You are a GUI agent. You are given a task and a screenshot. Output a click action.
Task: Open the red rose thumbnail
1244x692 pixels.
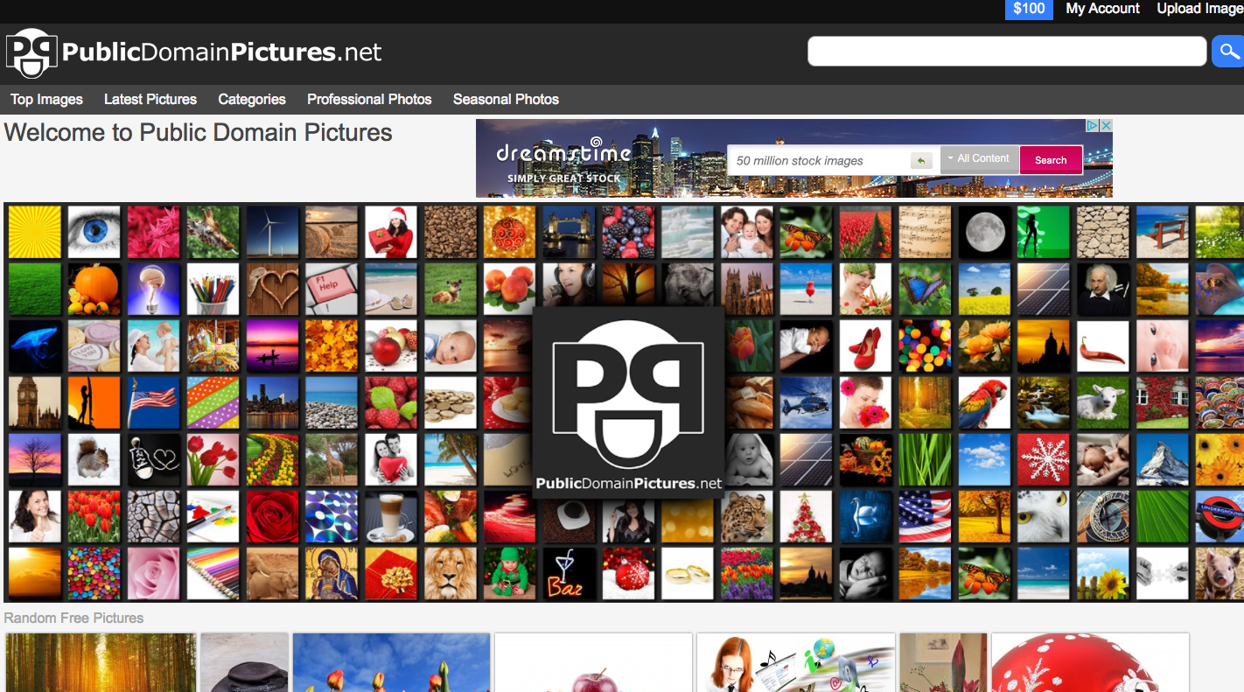272,516
